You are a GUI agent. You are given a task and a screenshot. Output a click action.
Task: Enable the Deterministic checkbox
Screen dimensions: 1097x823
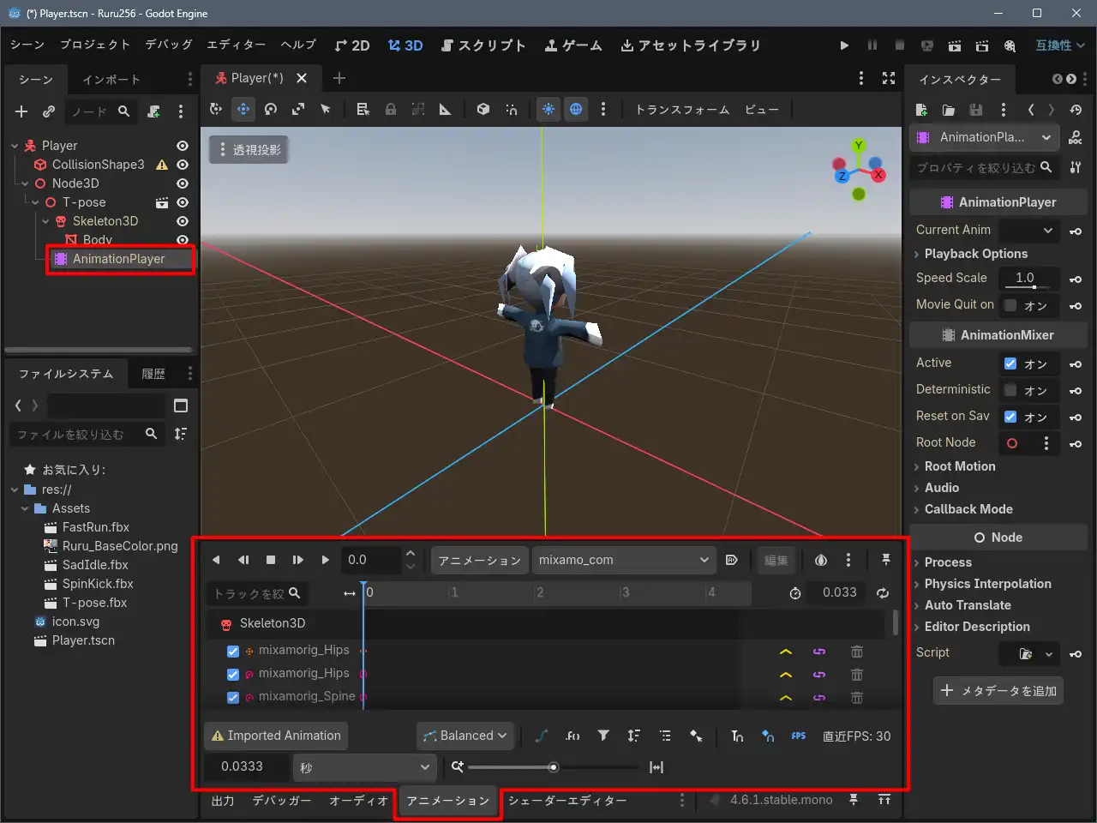click(x=1010, y=390)
